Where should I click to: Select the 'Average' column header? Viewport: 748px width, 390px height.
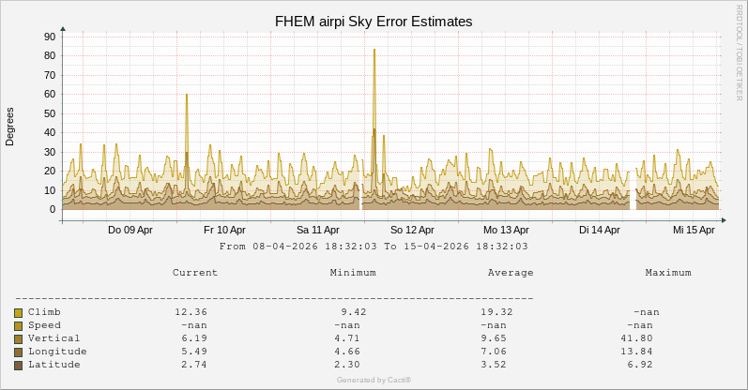tap(511, 273)
